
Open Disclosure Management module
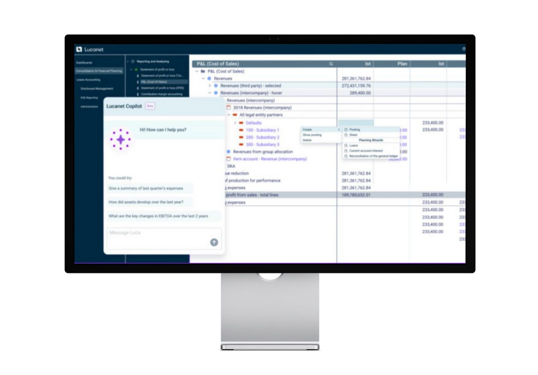click(x=97, y=89)
